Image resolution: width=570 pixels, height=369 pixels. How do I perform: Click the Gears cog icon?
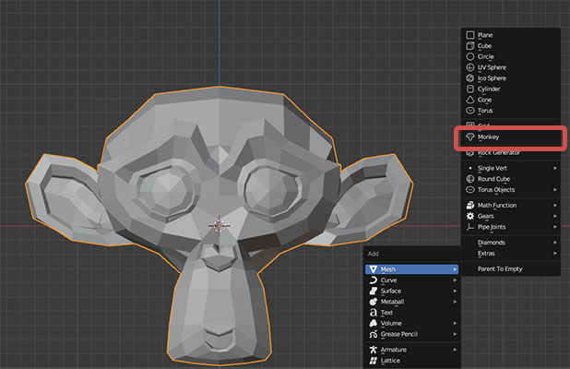coord(470,216)
